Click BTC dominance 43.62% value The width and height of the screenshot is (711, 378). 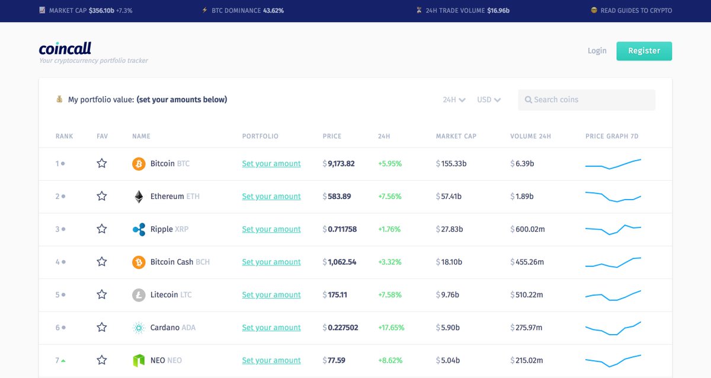coord(273,11)
